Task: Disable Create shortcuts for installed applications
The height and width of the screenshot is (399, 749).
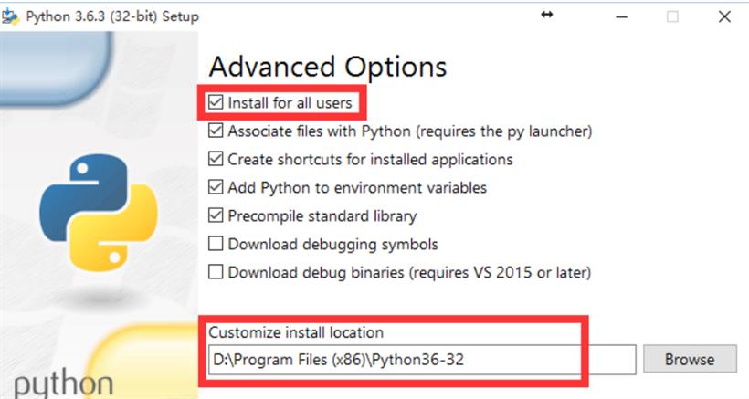Action: click(x=216, y=159)
